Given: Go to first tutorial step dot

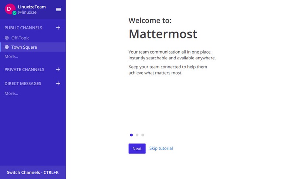Looking at the screenshot, I should [x=131, y=135].
